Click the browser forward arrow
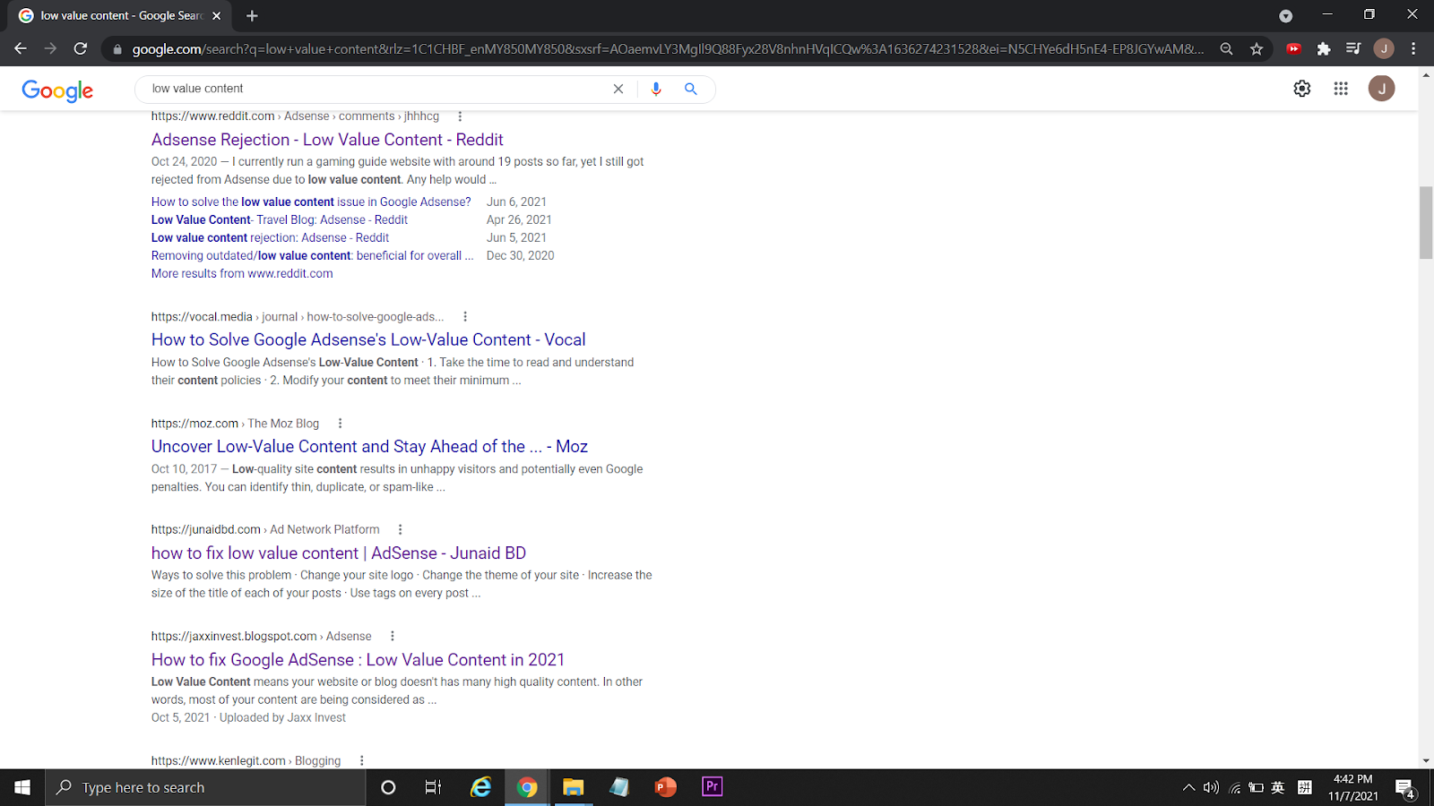Screen dimensions: 1434x806 pos(50,48)
